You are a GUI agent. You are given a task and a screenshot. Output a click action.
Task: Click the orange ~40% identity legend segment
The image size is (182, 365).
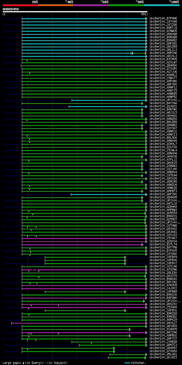(56, 5)
